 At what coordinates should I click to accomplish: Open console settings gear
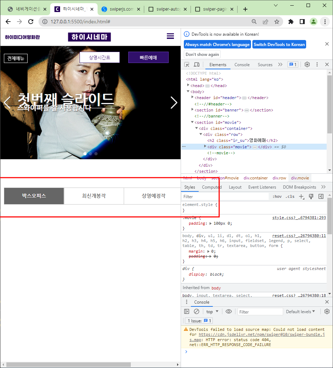[x=327, y=311]
